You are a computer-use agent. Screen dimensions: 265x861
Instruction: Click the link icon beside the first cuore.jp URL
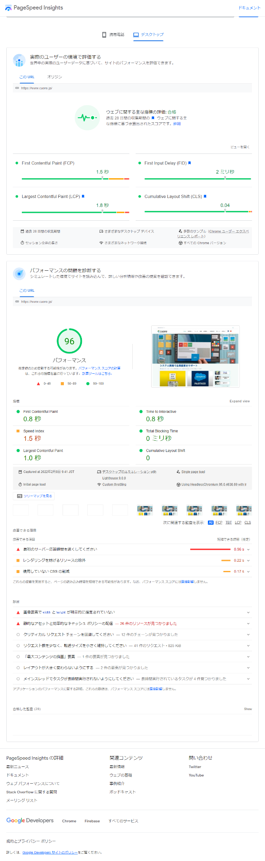[17, 88]
